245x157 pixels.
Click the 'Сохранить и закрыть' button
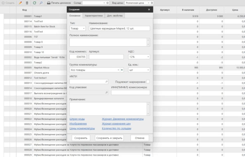click(x=109, y=138)
